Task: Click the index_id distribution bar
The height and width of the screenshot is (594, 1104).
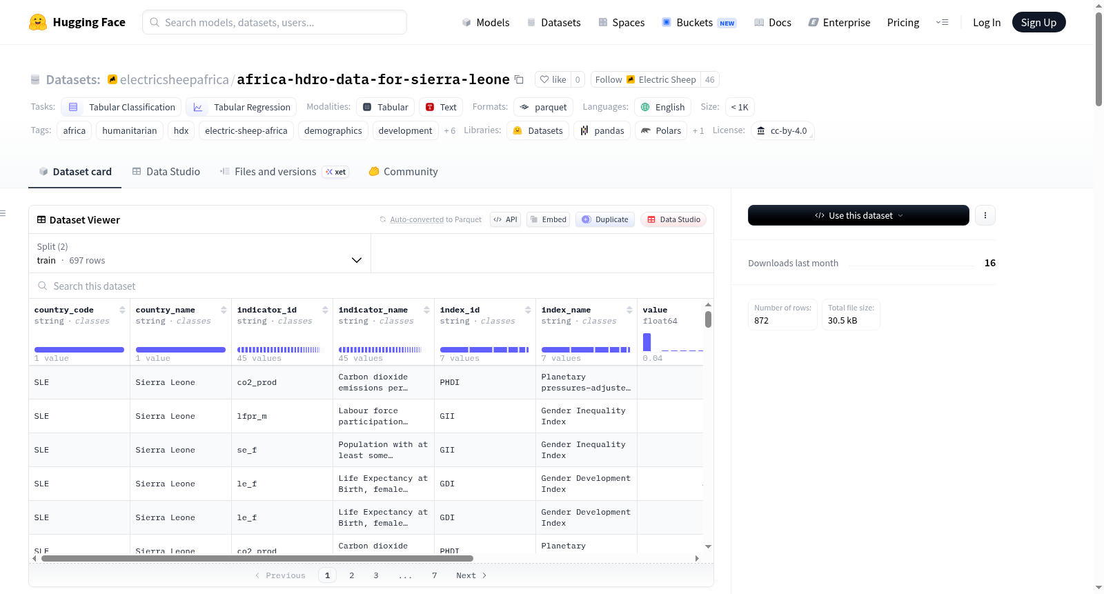Action: point(484,350)
